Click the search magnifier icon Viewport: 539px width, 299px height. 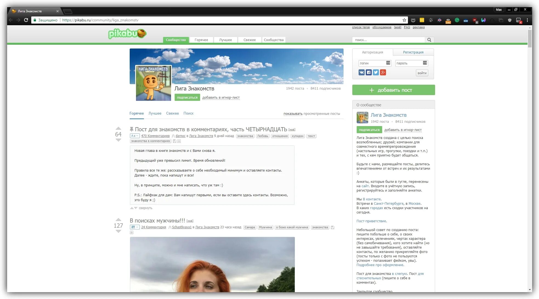click(429, 40)
